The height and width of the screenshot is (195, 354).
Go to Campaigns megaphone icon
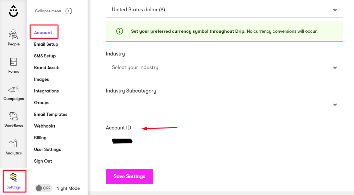point(13,89)
